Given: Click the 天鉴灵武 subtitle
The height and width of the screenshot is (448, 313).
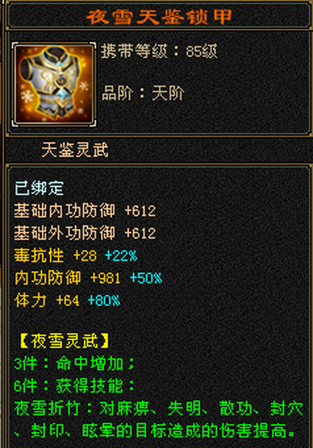Looking at the screenshot, I should point(75,150).
